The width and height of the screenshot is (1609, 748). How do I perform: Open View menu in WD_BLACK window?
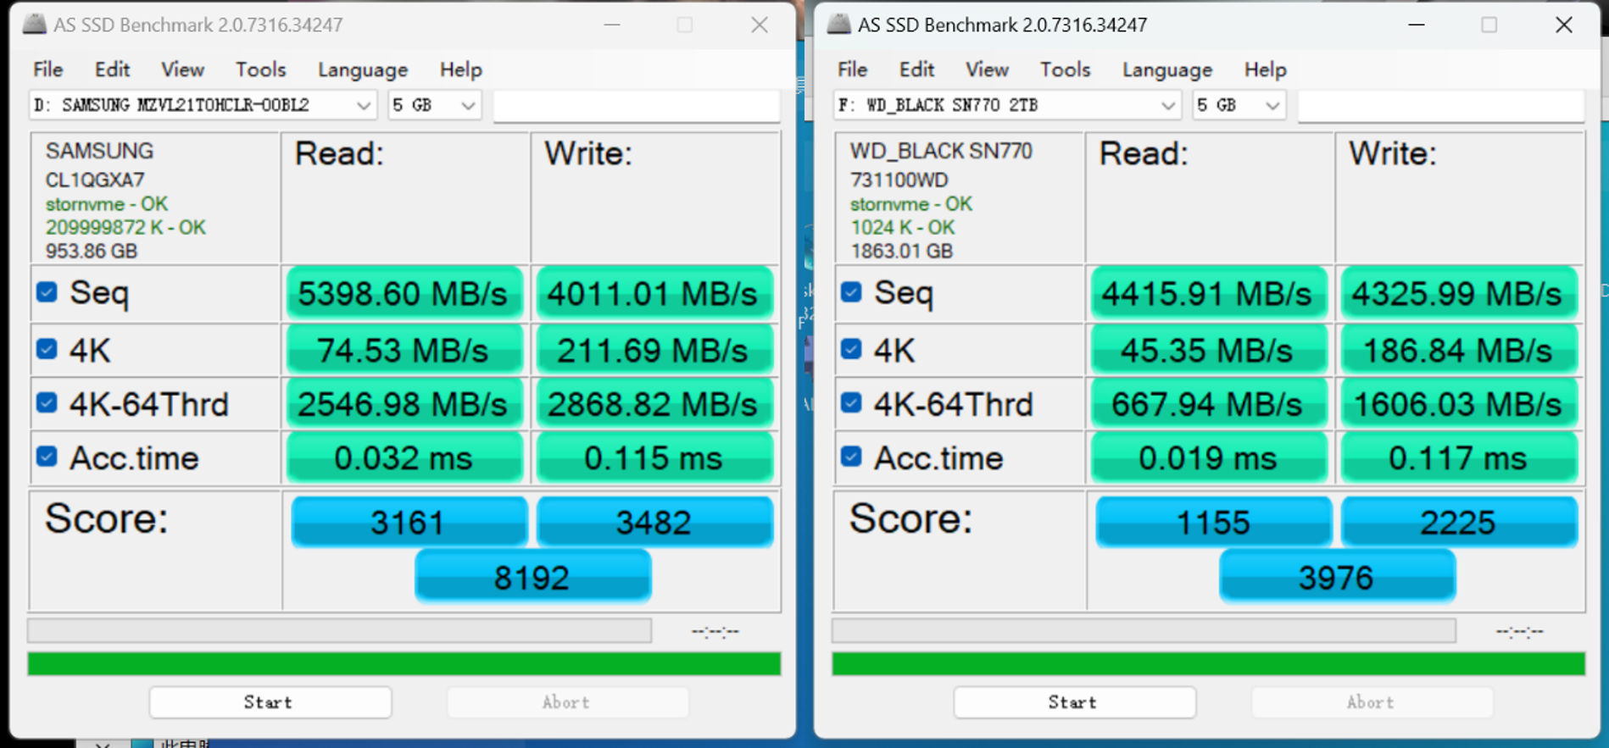[987, 69]
